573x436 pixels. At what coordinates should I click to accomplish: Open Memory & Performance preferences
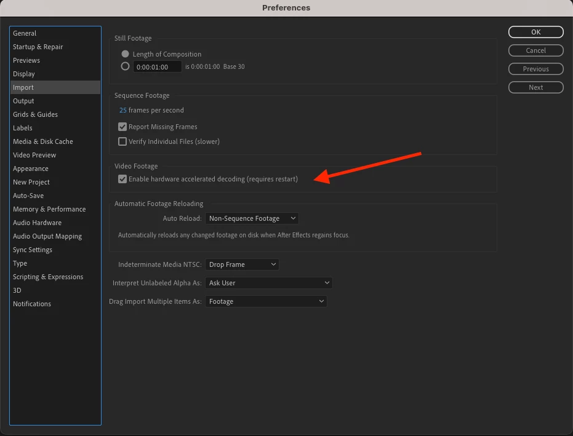coord(55,209)
